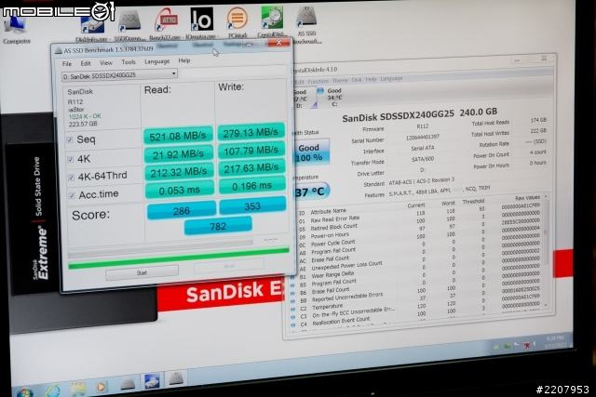Click the 4K read result 21.92 MB/s
The width and height of the screenshot is (596, 397).
coord(178,154)
